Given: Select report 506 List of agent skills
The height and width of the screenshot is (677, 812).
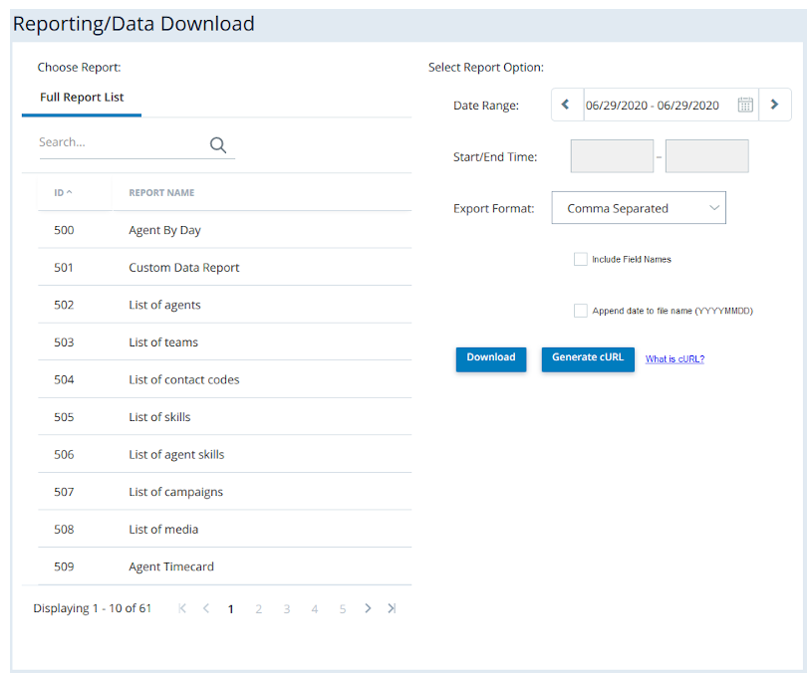Looking at the screenshot, I should tap(225, 454).
